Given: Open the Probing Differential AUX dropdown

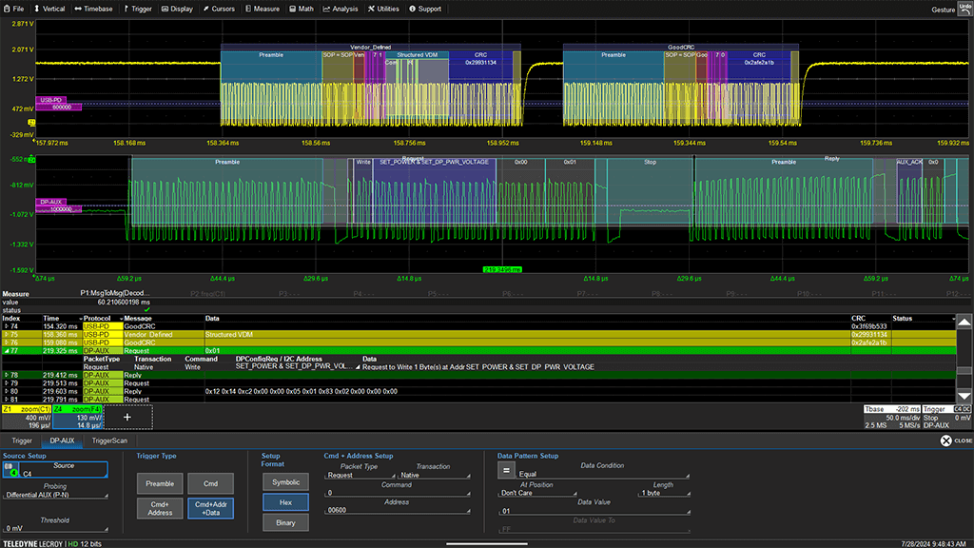Looking at the screenshot, I should click(55, 495).
